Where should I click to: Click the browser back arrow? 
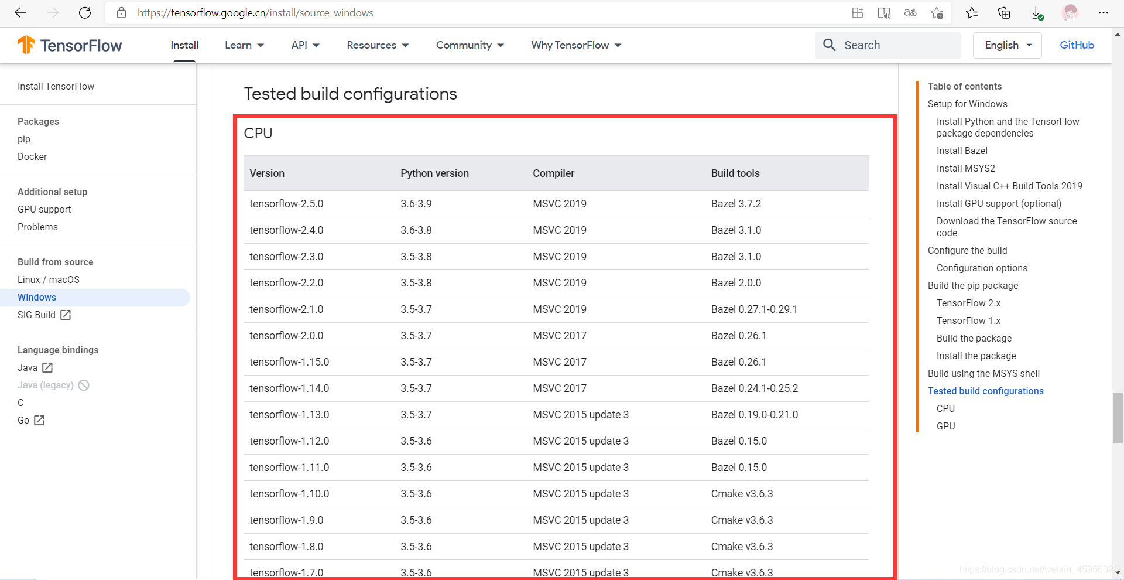pos(20,13)
